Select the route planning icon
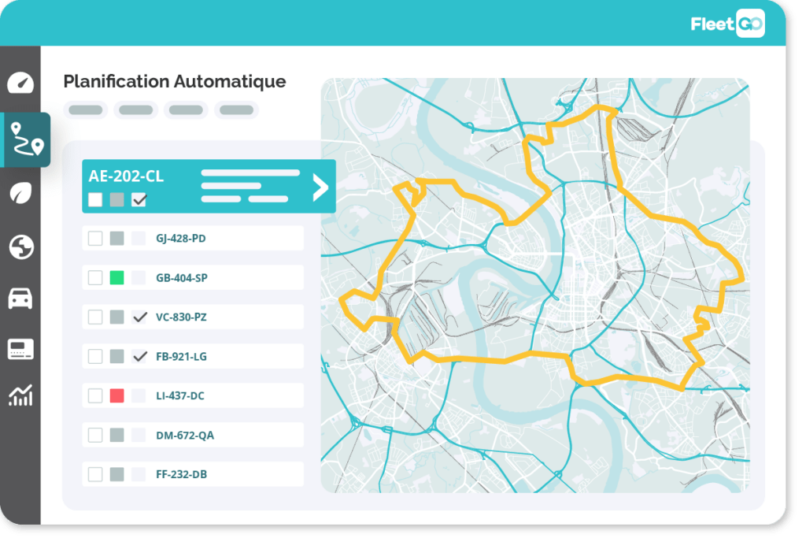 coord(27,139)
